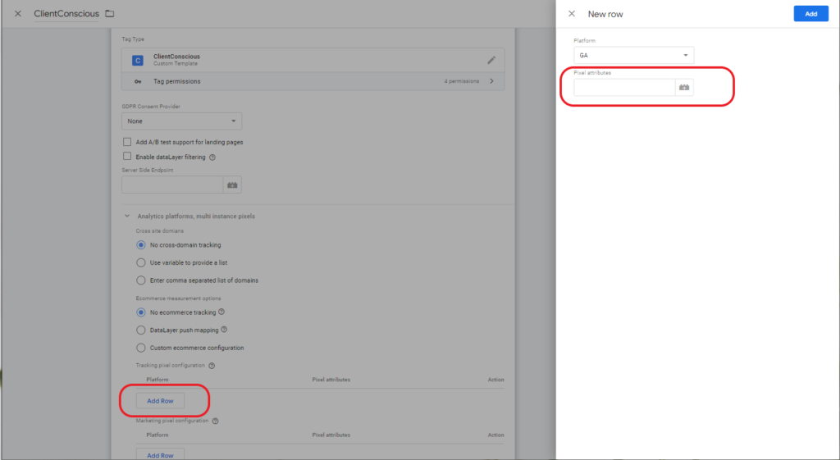Image resolution: width=840 pixels, height=460 pixels.
Task: Select DataLayer push mapping option
Action: (140, 330)
